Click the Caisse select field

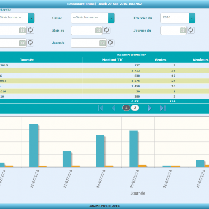coord(93,18)
